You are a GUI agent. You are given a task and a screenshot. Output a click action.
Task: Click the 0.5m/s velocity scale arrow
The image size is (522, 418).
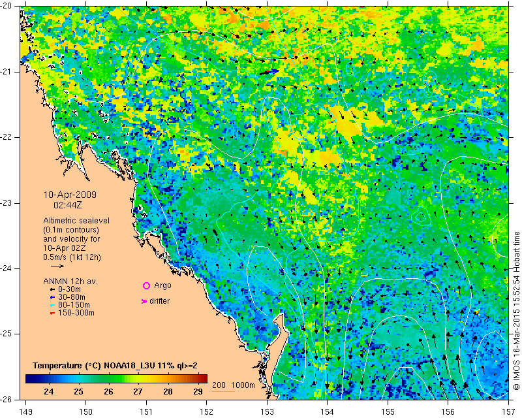point(57,266)
